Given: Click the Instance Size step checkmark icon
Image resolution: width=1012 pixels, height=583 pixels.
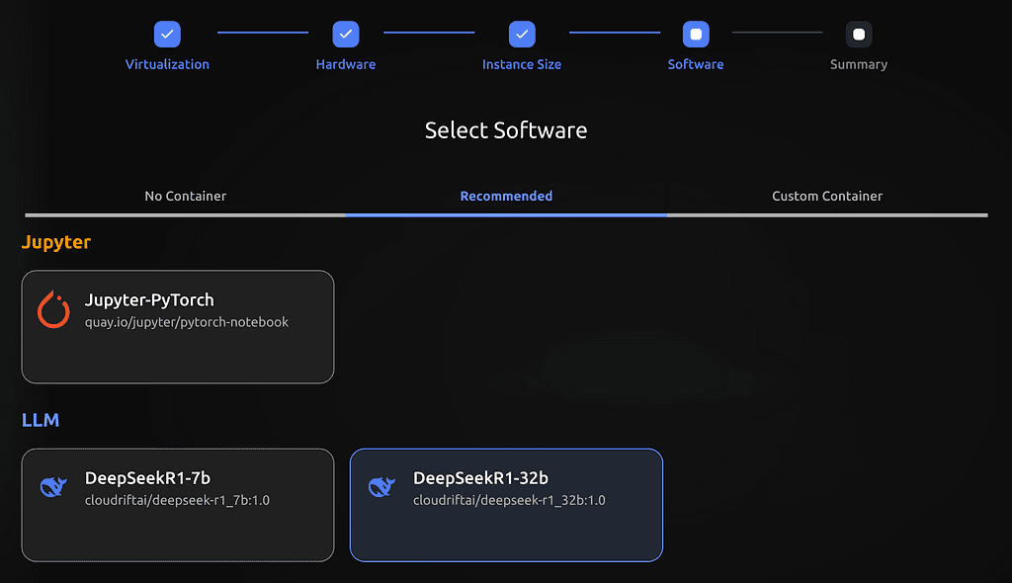Looking at the screenshot, I should (522, 35).
